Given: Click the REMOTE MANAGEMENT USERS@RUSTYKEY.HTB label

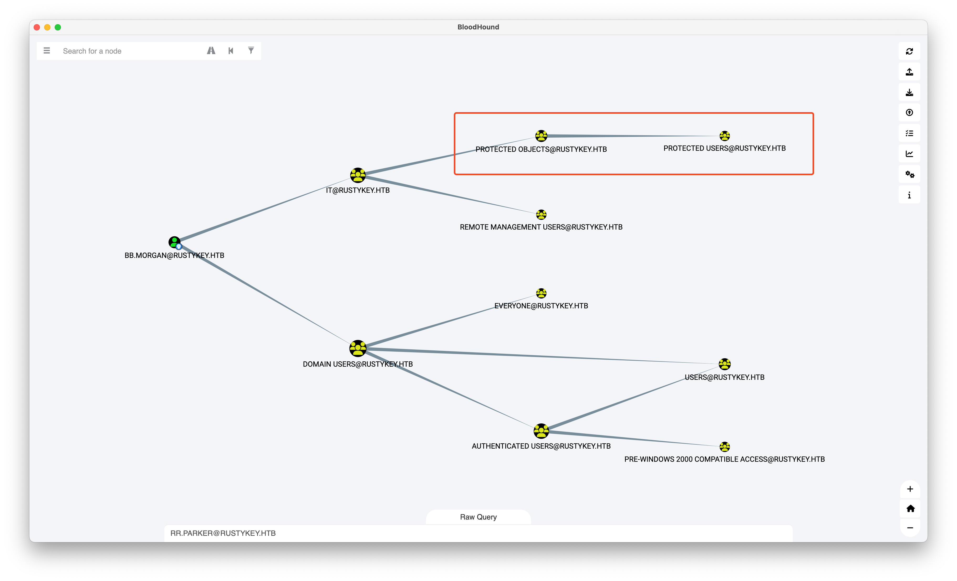Looking at the screenshot, I should click(541, 227).
